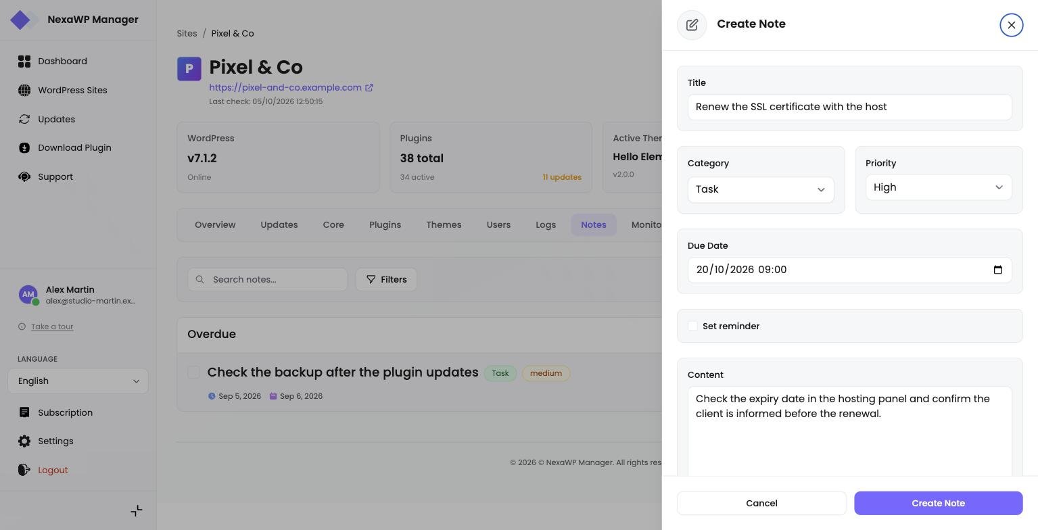
Task: Open the English language selector
Action: [78, 381]
